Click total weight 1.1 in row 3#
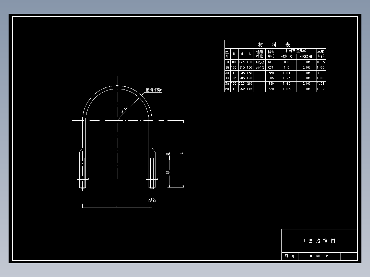Viewport: 370px width, 277px height. (x=321, y=73)
